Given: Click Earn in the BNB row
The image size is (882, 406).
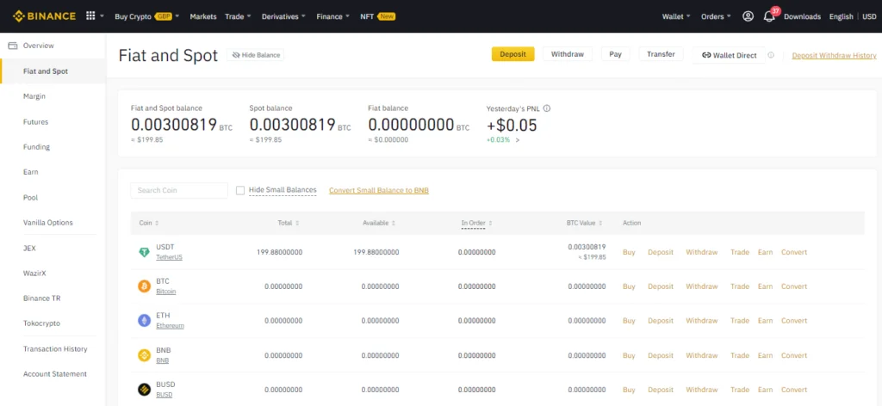Looking at the screenshot, I should pyautogui.click(x=765, y=355).
